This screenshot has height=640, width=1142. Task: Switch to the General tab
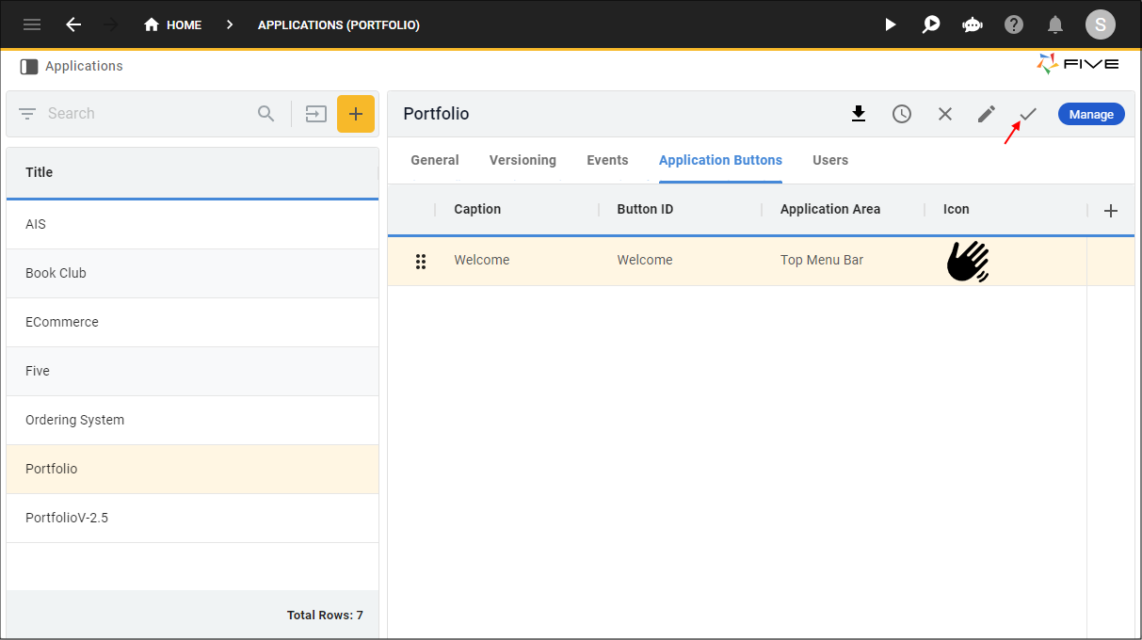click(x=435, y=160)
